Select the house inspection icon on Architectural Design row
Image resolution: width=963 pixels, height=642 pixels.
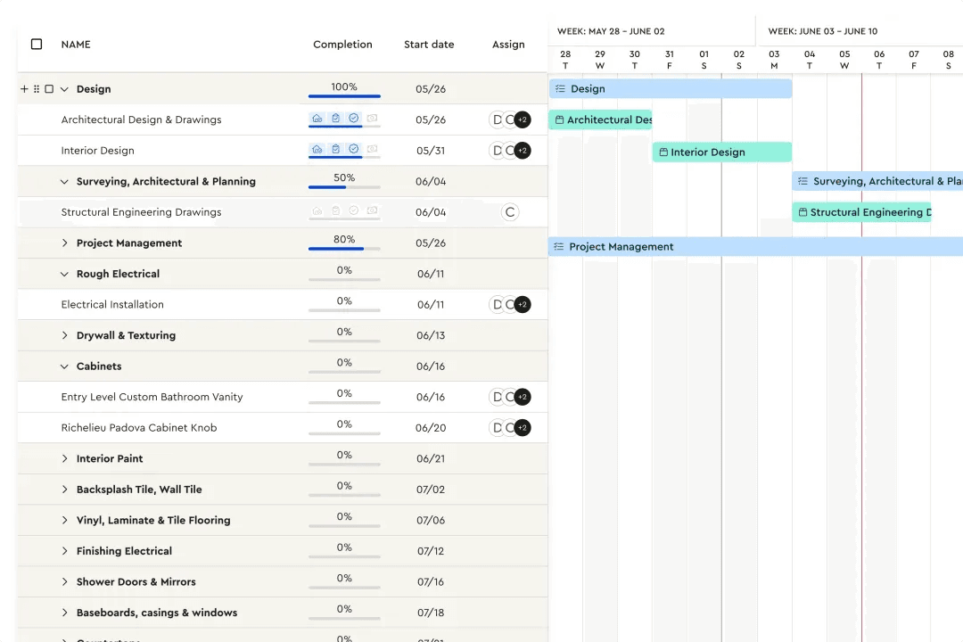point(317,119)
